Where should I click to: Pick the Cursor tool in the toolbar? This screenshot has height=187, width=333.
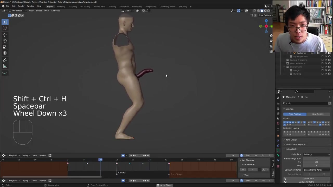(x=5, y=28)
